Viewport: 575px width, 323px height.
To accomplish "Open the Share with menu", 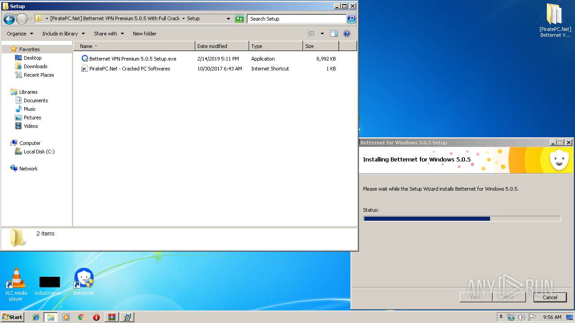I will (109, 34).
